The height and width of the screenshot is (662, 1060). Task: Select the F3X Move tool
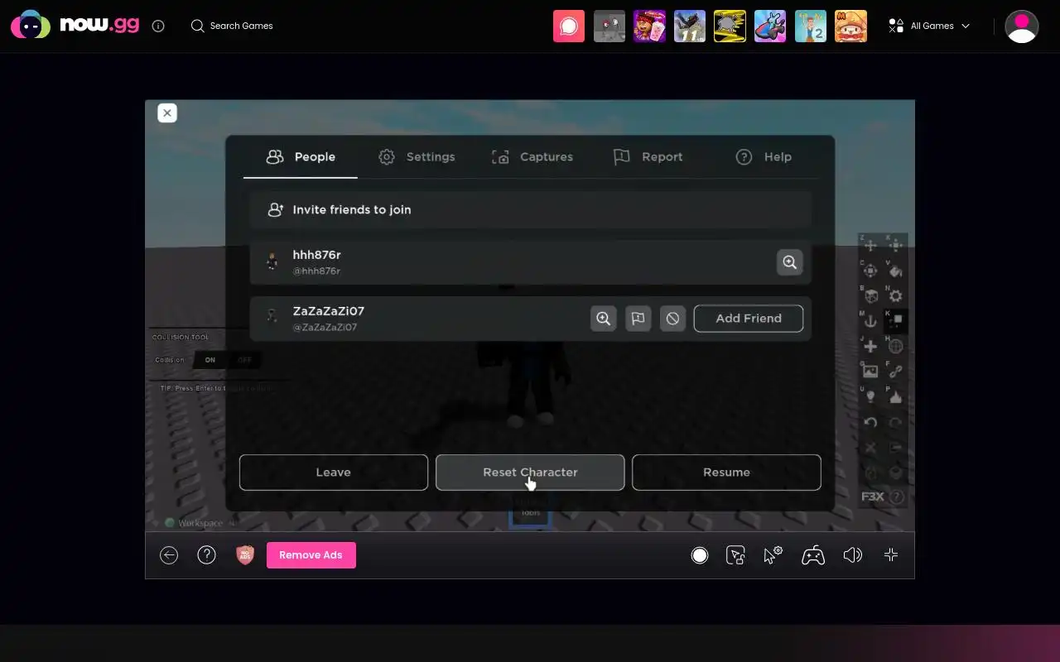pos(870,246)
